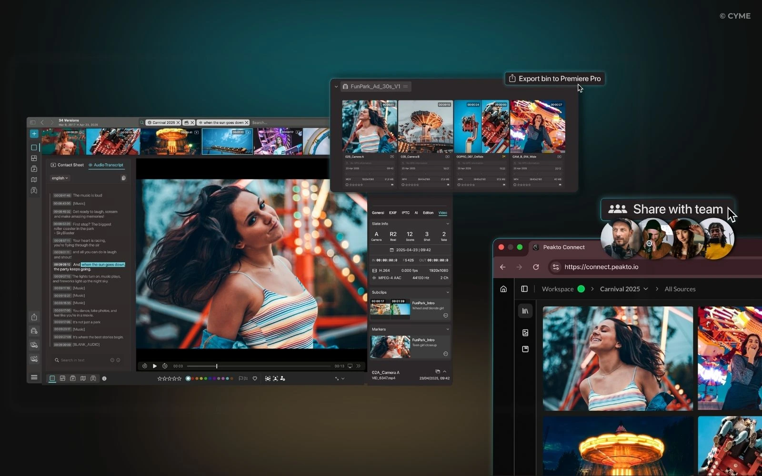762x476 pixels.
Task: Click Export bin to Premiere Pro
Action: (555, 79)
